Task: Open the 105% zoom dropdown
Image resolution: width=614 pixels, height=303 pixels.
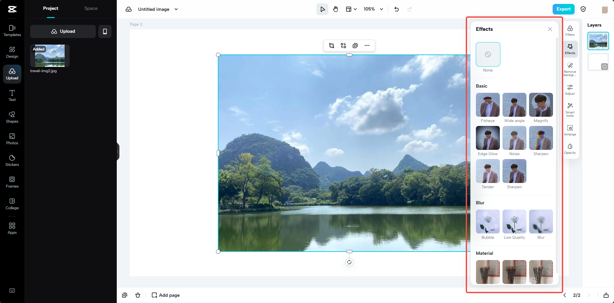Action: (x=373, y=9)
